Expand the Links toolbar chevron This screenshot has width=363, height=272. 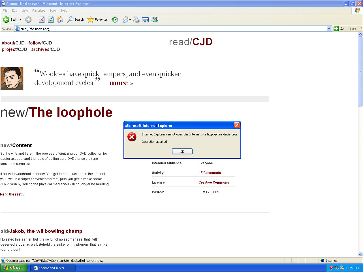(360, 27)
